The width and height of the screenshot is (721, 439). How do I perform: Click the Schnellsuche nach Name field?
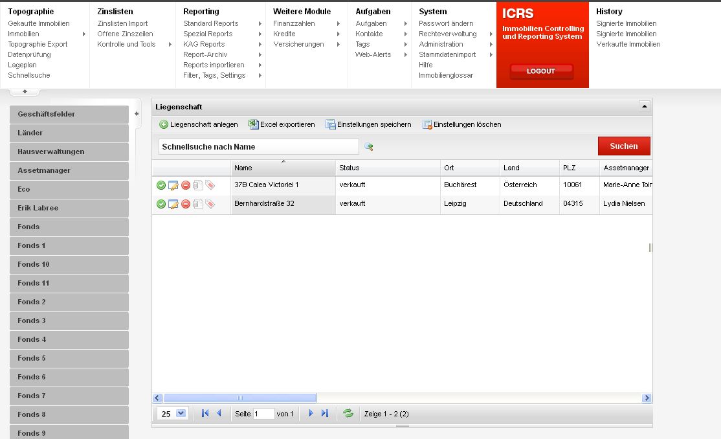point(258,147)
